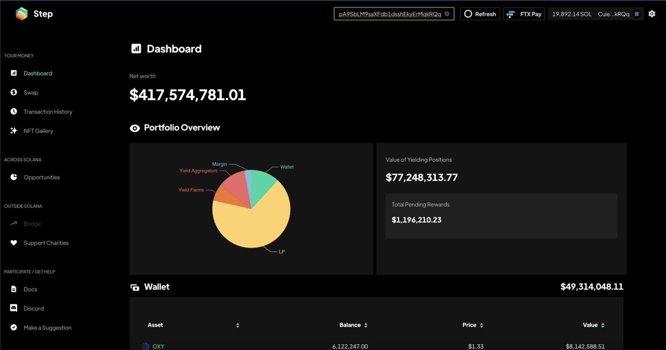Click the Support Charities heart icon
The image size is (666, 350).
click(14, 243)
